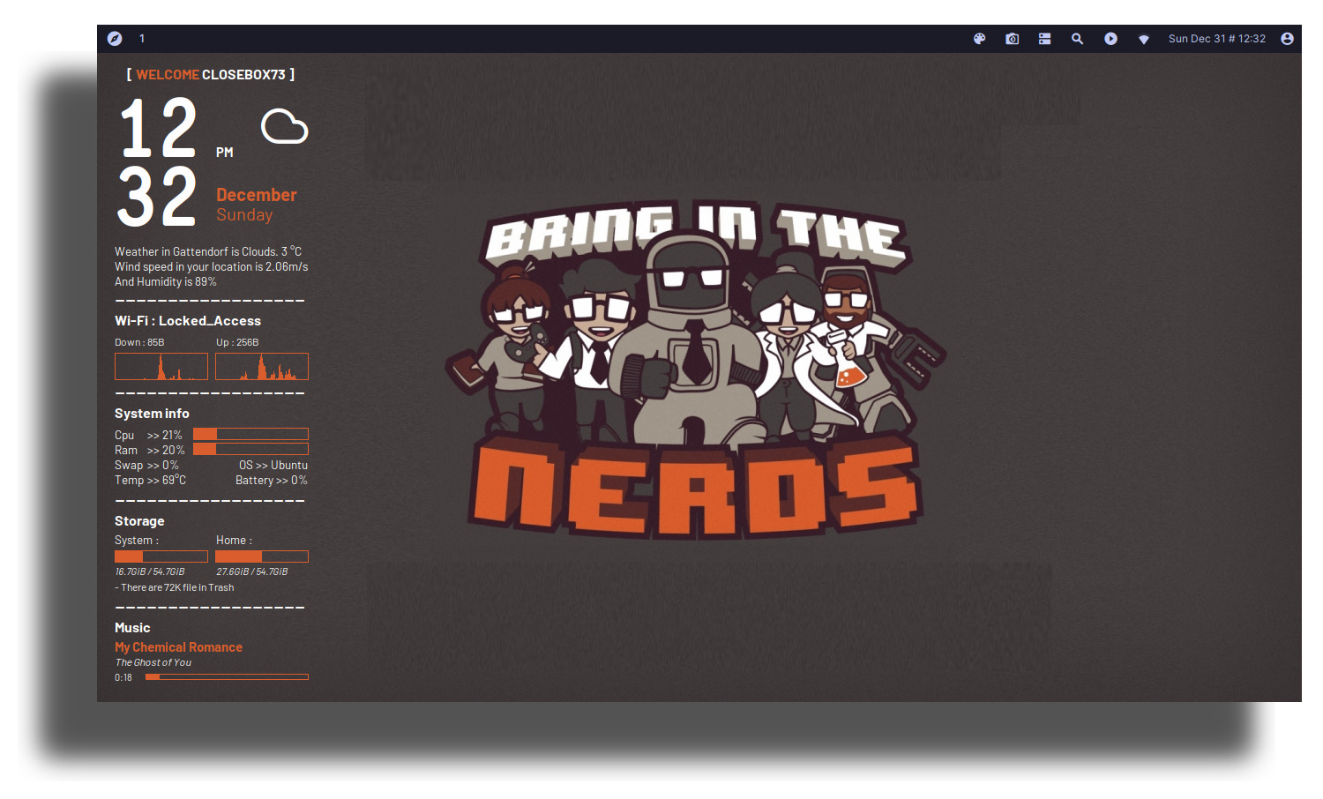Open the Wi-Fi network indicator icon
Viewport: 1323px width, 799px height.
coord(1143,40)
